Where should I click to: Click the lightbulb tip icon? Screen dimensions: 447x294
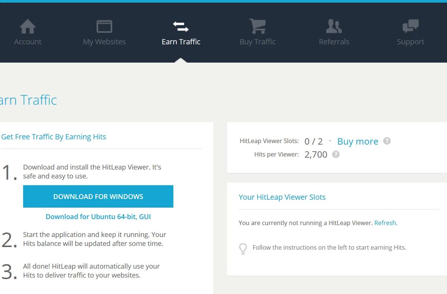pyautogui.click(x=243, y=249)
